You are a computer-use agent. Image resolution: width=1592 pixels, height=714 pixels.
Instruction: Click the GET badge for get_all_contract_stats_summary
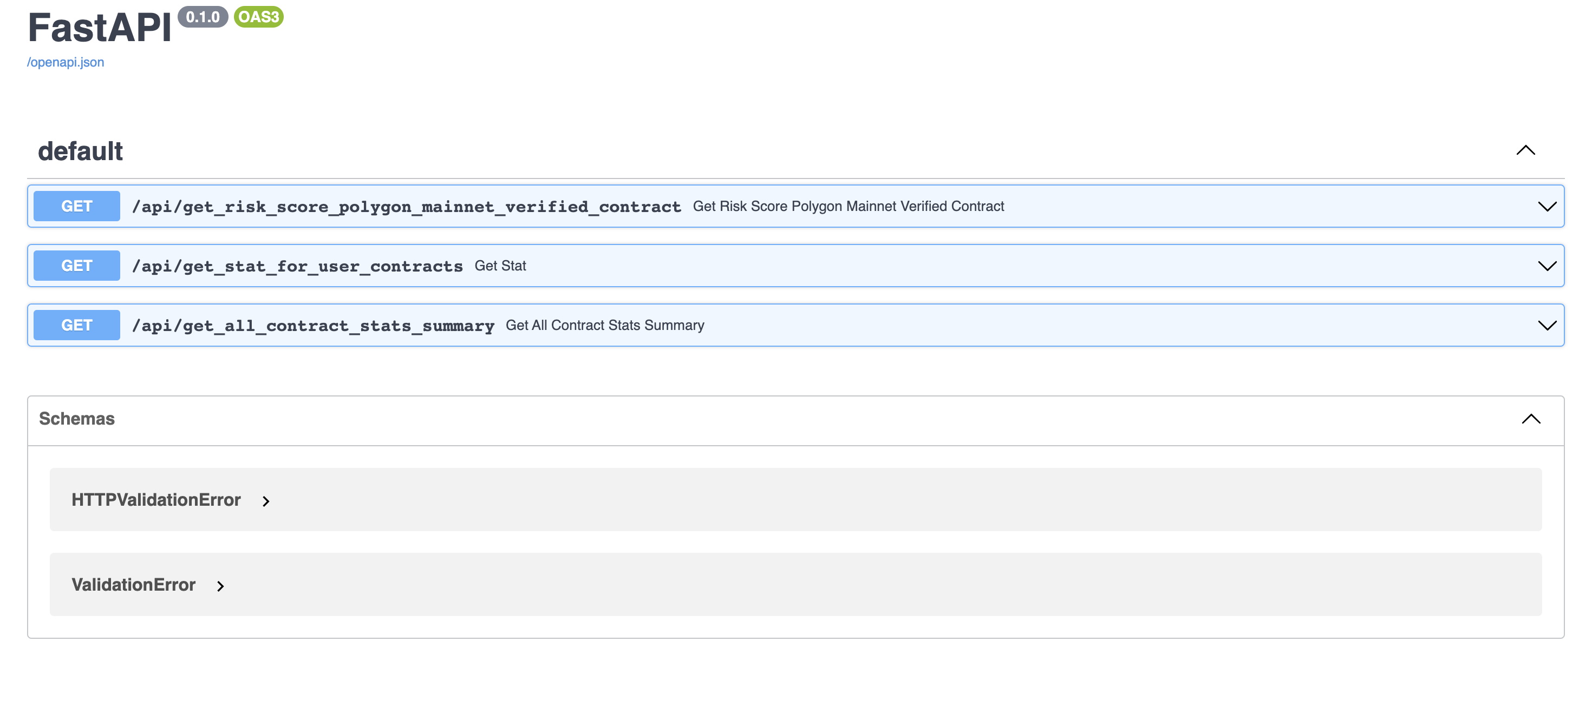click(x=77, y=325)
